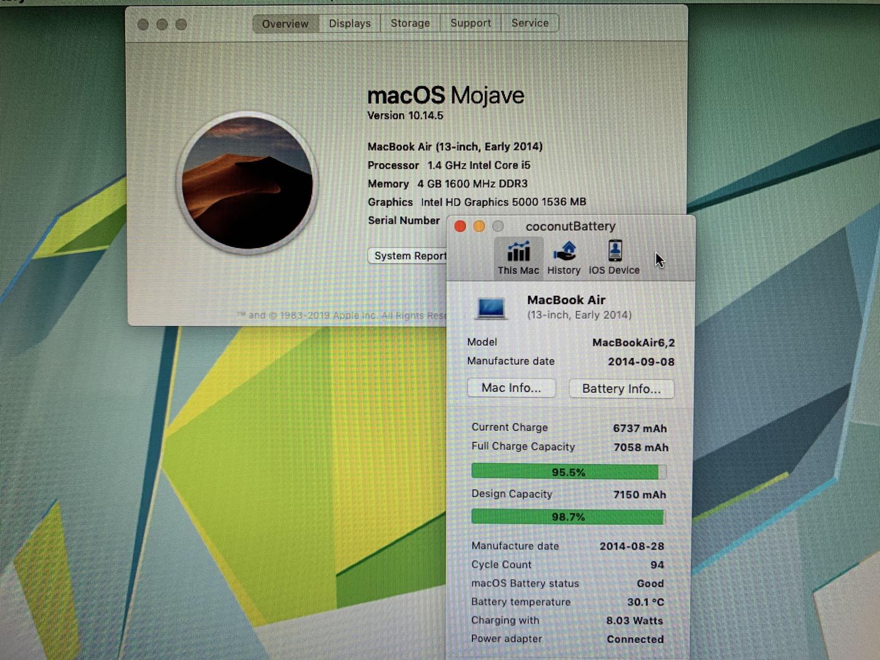This screenshot has width=880, height=660.
Task: Click the 'macOS Mojave' title text
Action: click(x=446, y=95)
